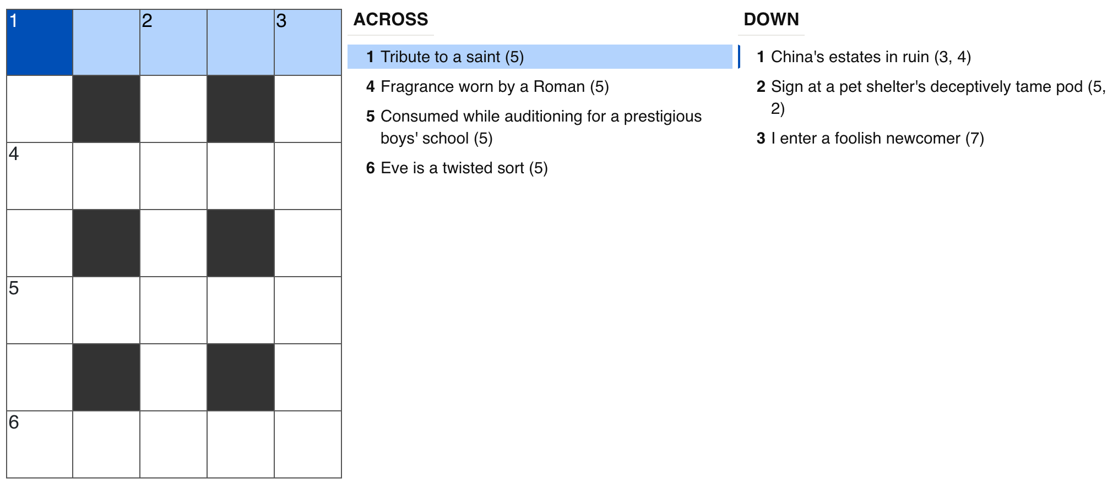The image size is (1118, 484).
Task: Click the grid cell numbered 3
Action: click(x=308, y=42)
